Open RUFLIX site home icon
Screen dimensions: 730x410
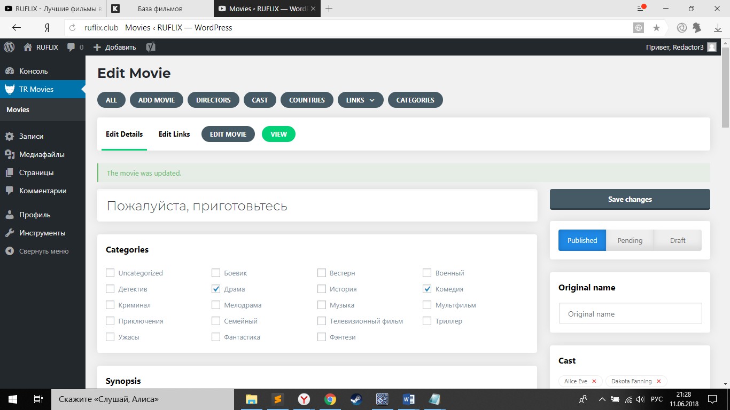pyautogui.click(x=28, y=47)
